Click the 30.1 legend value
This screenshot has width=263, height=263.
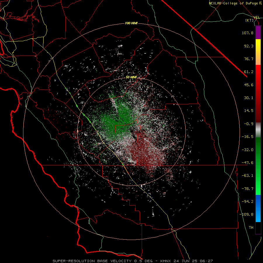(x=249, y=98)
